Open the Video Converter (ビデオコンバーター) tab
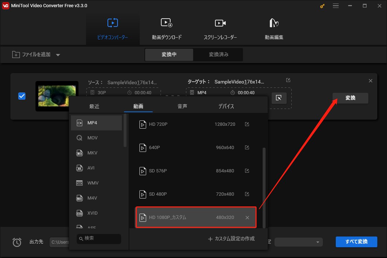This screenshot has width=387, height=258. click(x=113, y=29)
